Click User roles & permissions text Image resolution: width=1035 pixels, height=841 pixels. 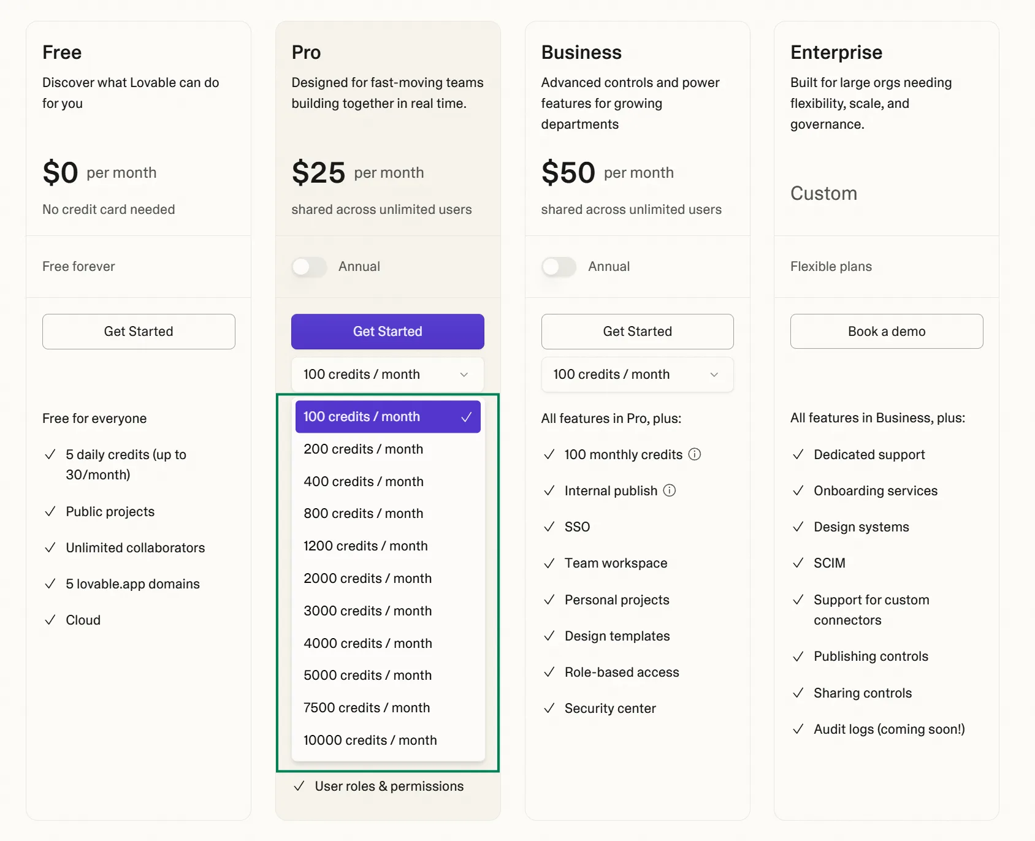point(389,786)
